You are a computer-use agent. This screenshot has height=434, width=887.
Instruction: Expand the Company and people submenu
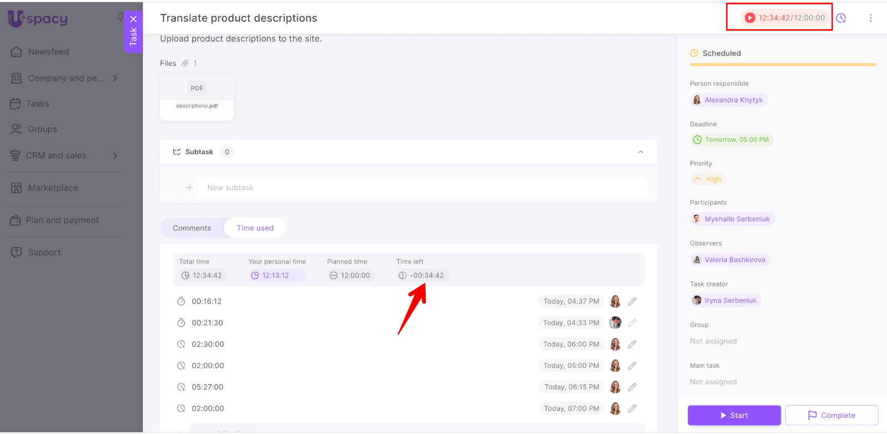[x=115, y=79]
